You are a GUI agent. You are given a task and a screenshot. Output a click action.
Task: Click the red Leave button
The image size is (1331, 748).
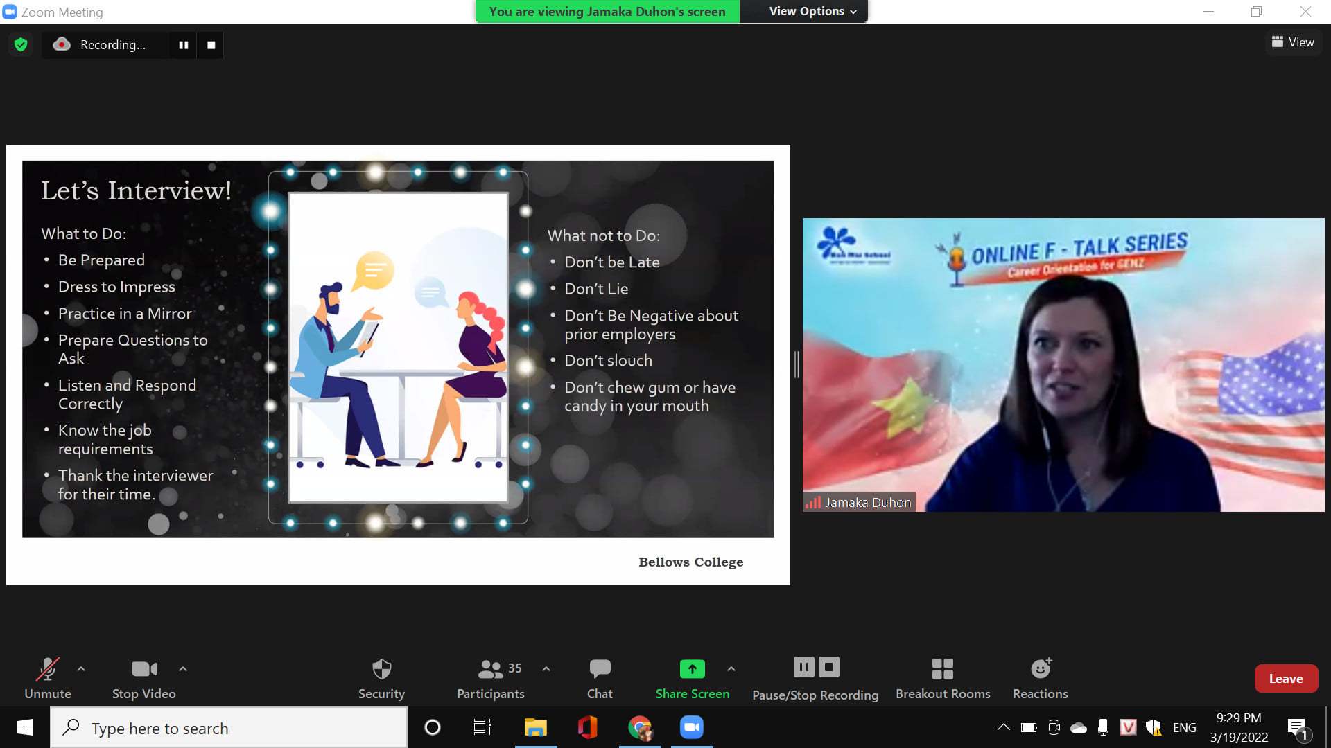pos(1285,679)
